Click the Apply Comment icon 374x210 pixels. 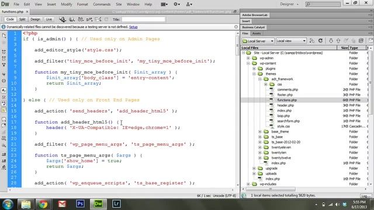[4, 119]
